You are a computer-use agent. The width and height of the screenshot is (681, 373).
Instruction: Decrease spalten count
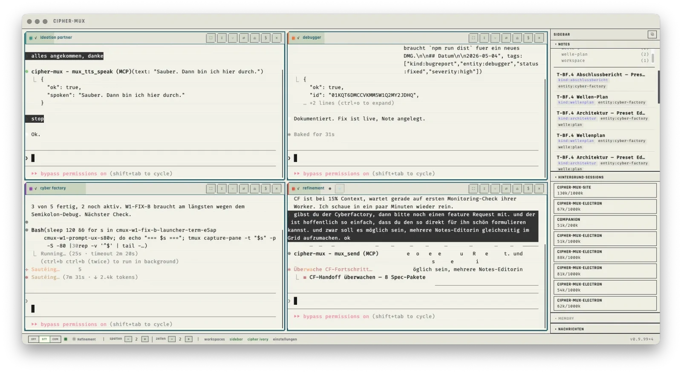(x=128, y=339)
